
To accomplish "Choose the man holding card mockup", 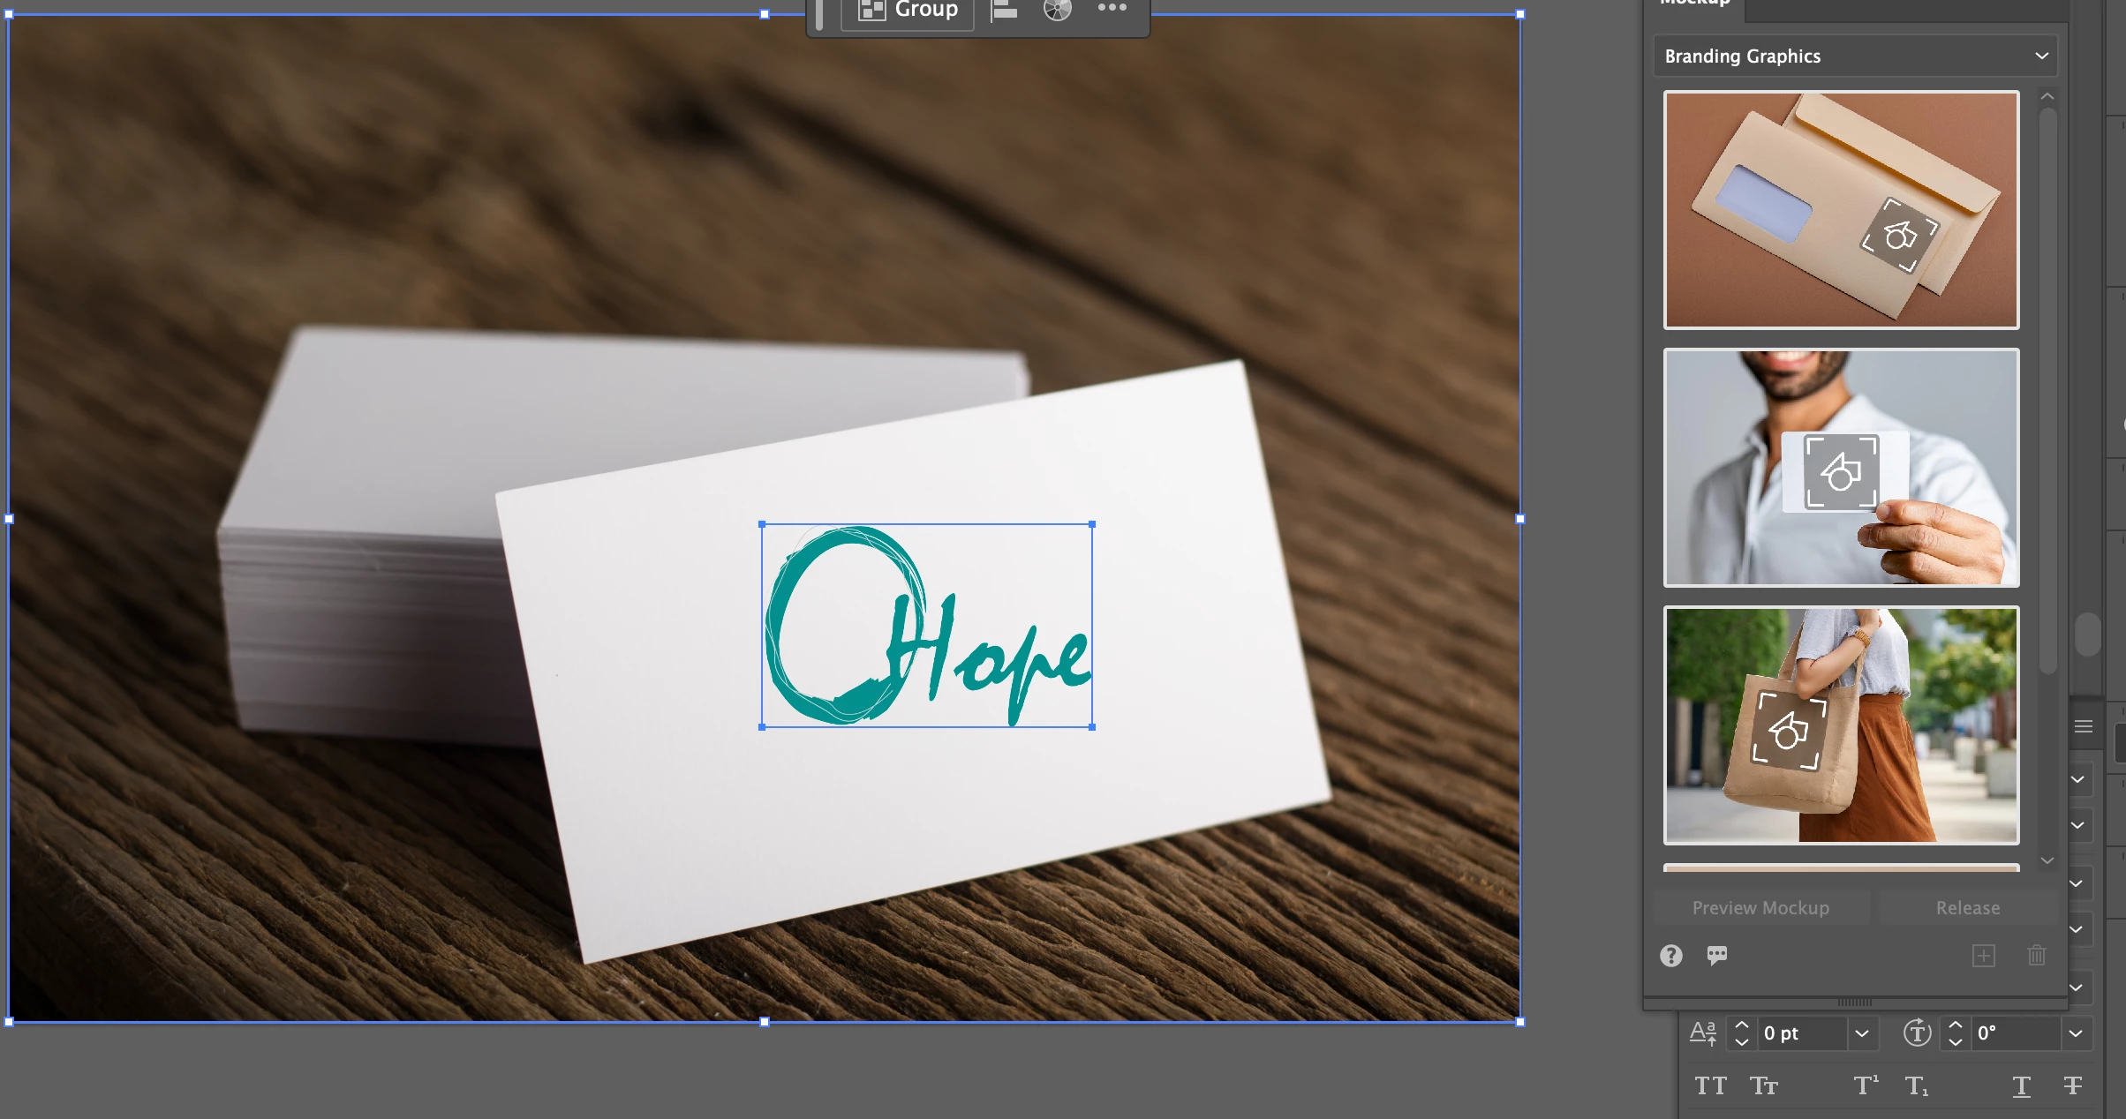I will coord(1841,468).
